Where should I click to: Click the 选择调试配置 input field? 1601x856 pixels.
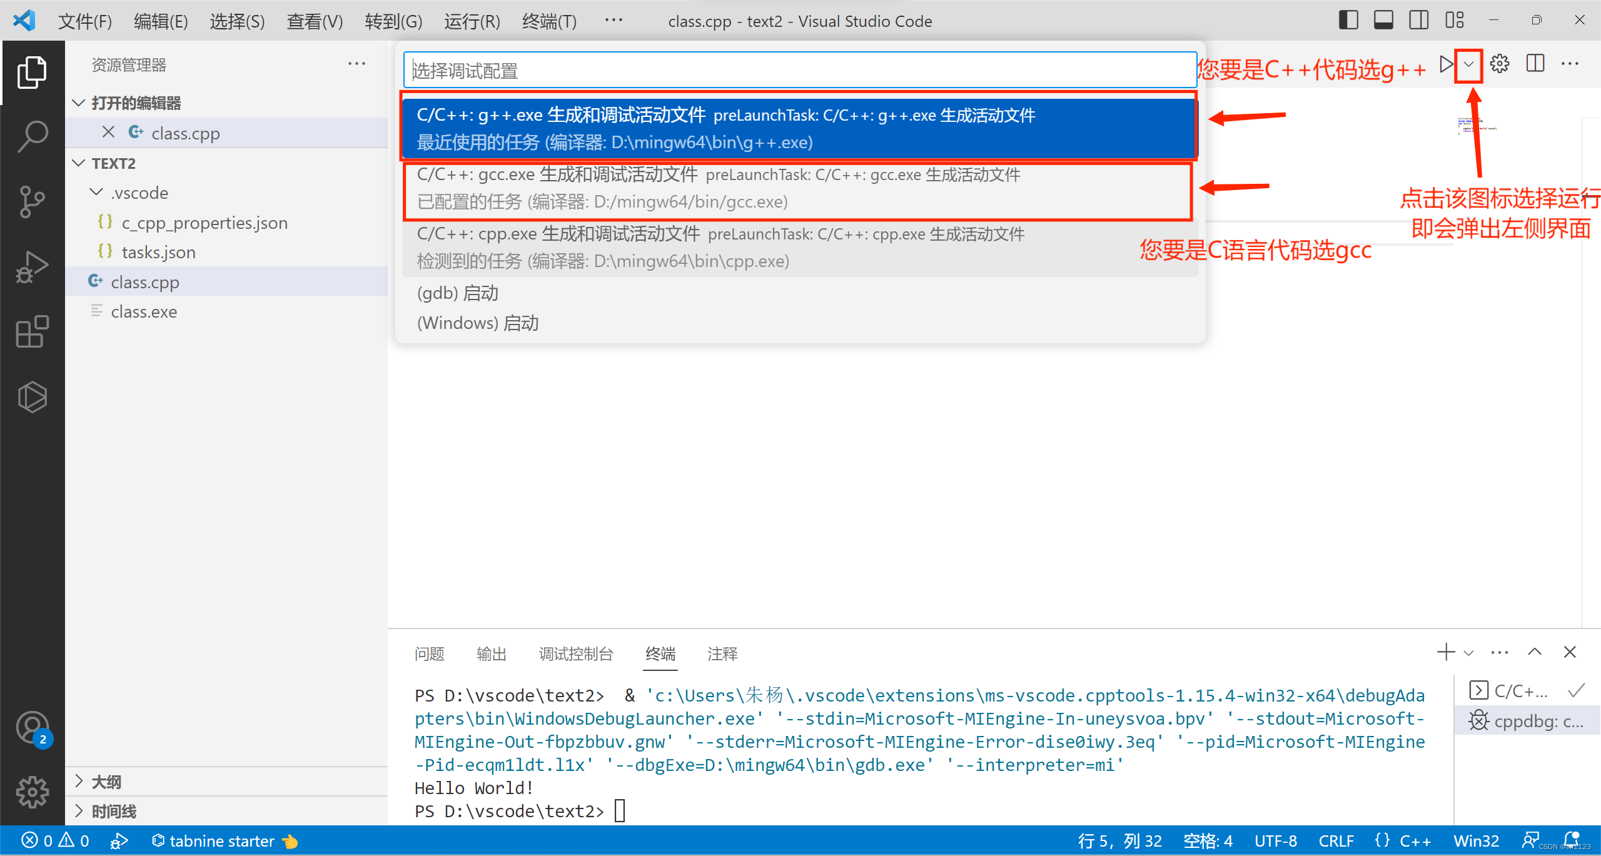799,71
